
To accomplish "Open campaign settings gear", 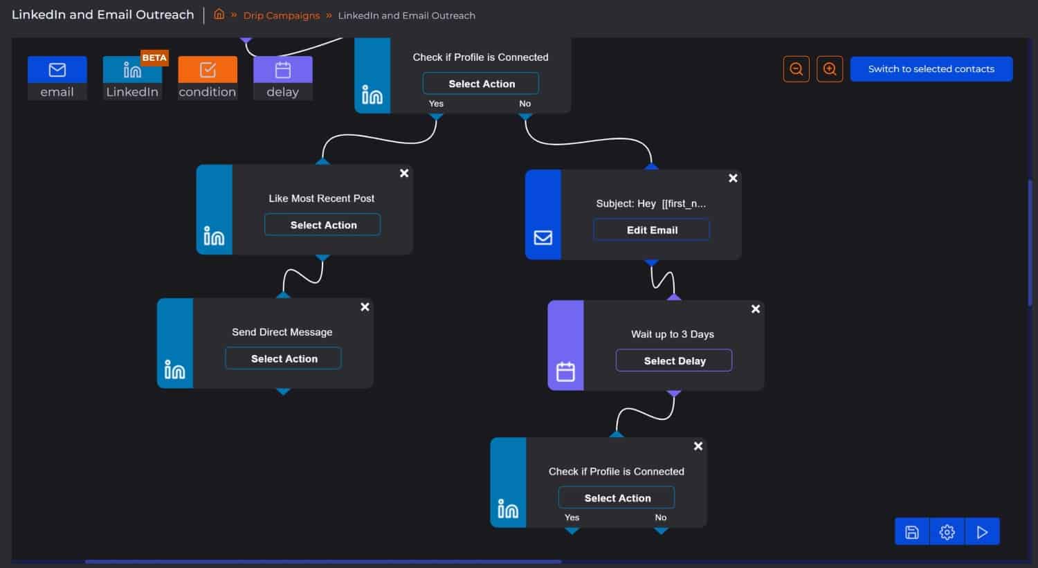I will pos(947,532).
